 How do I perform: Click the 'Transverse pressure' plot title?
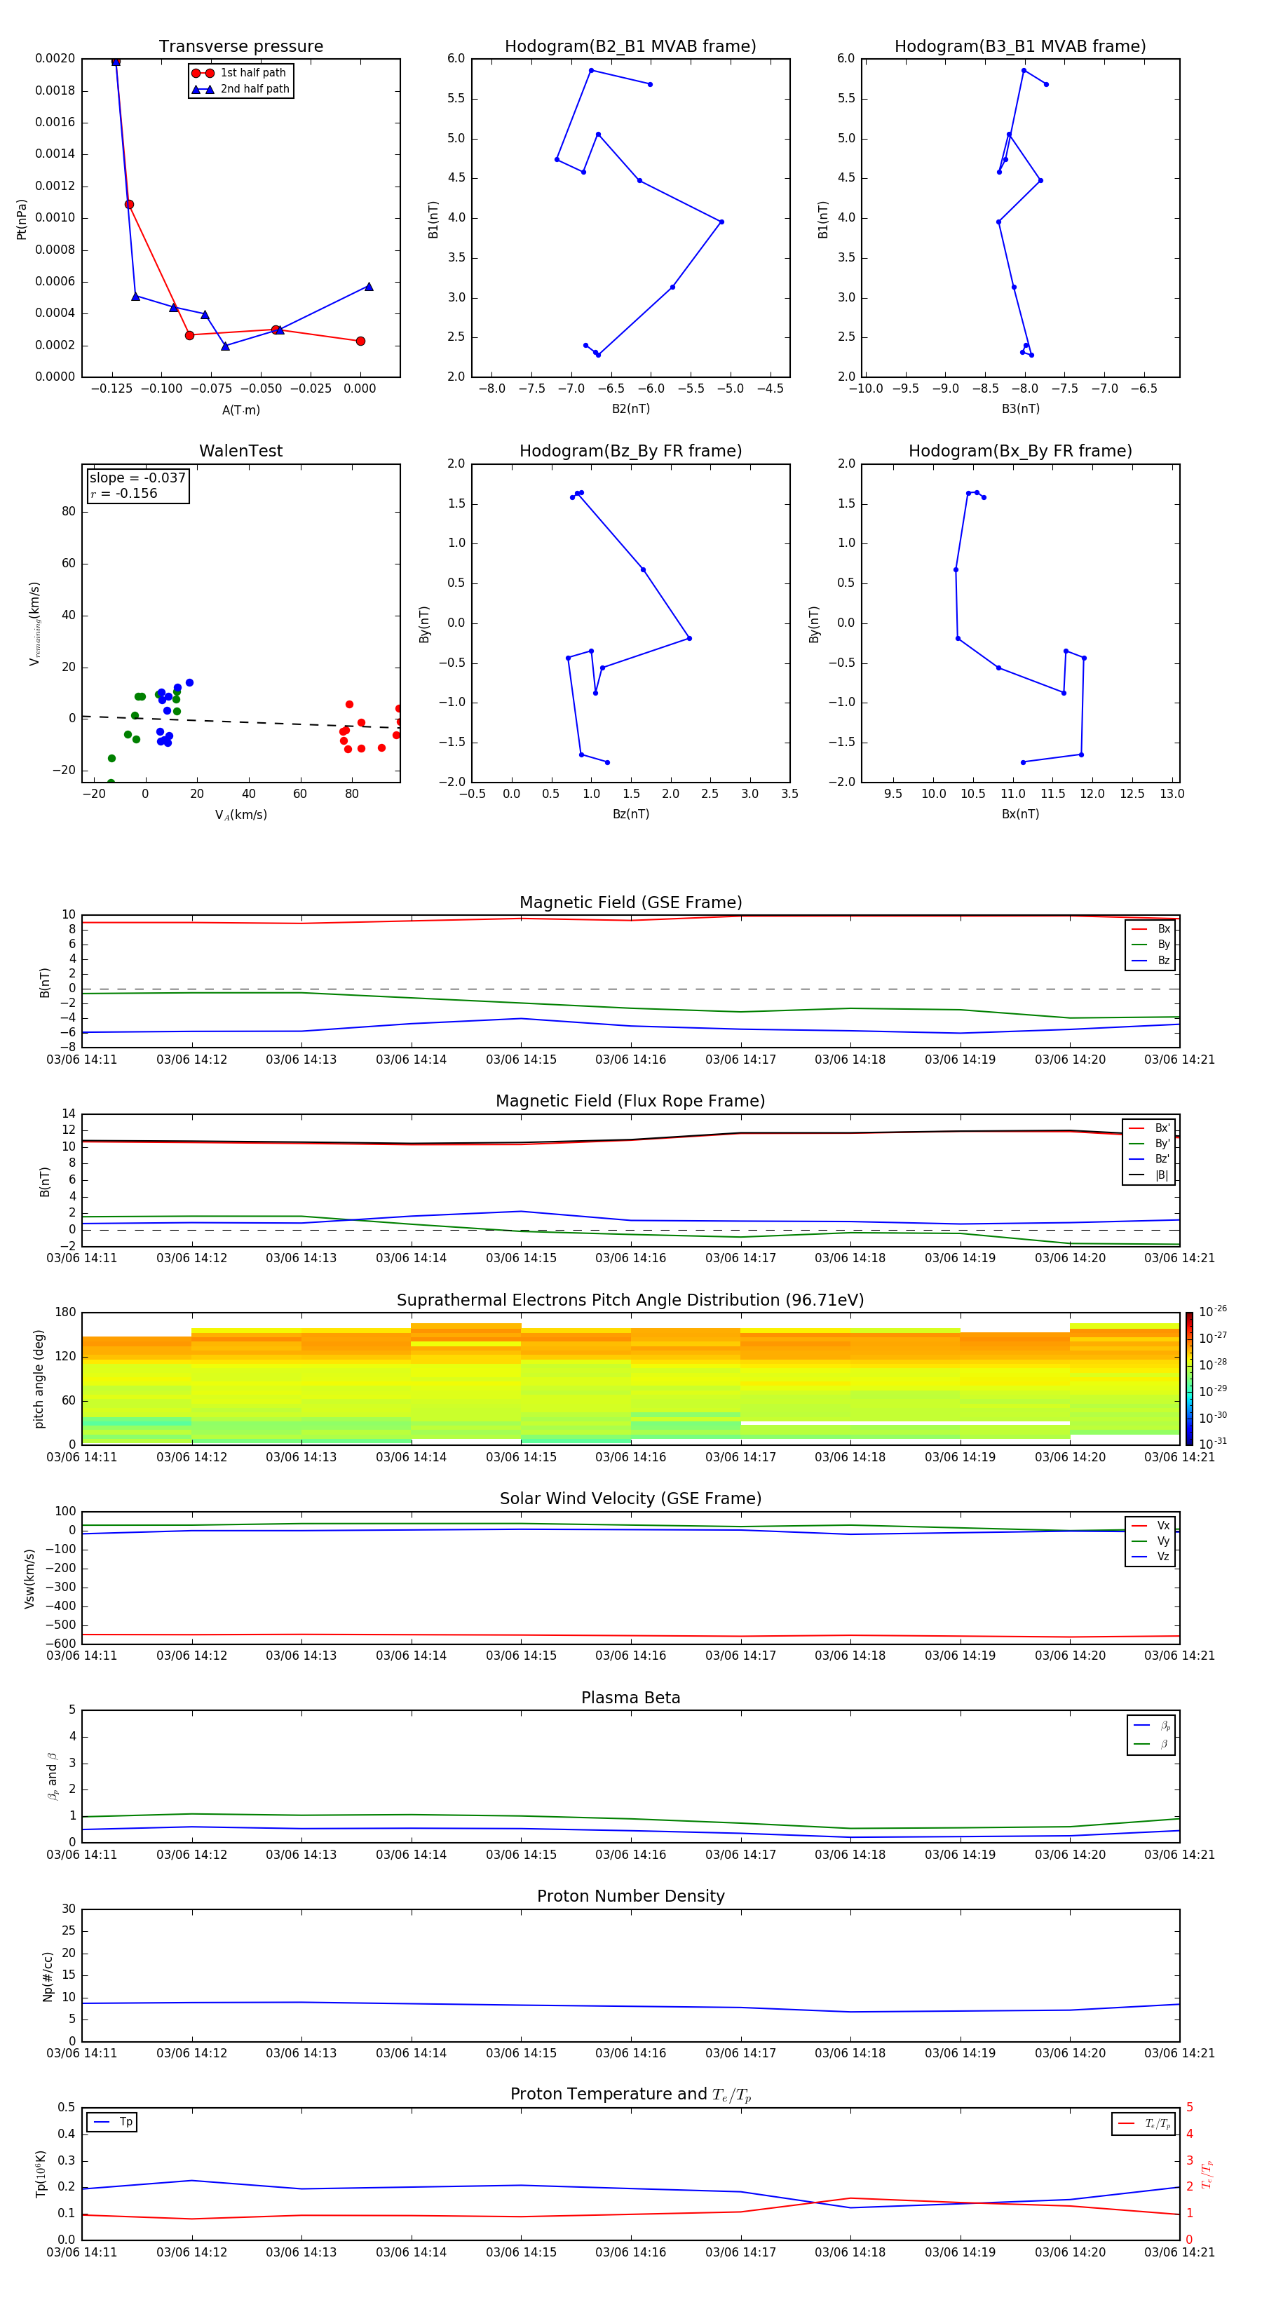240,47
